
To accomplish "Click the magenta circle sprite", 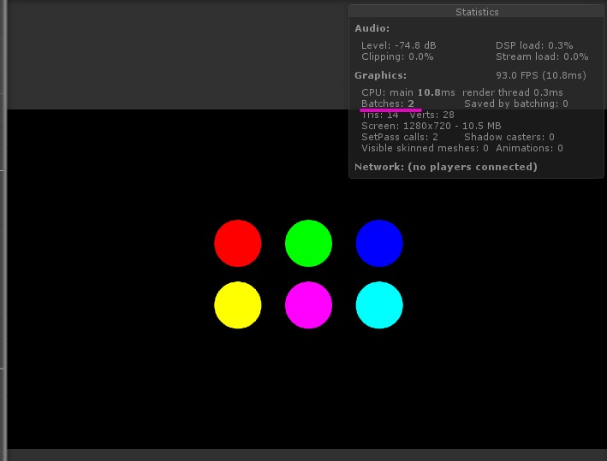I will 308,304.
